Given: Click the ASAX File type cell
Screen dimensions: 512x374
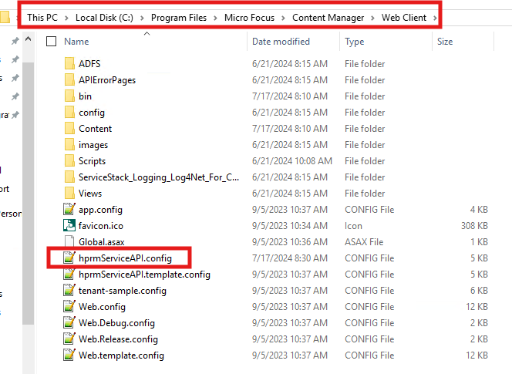Looking at the screenshot, I should tap(364, 242).
